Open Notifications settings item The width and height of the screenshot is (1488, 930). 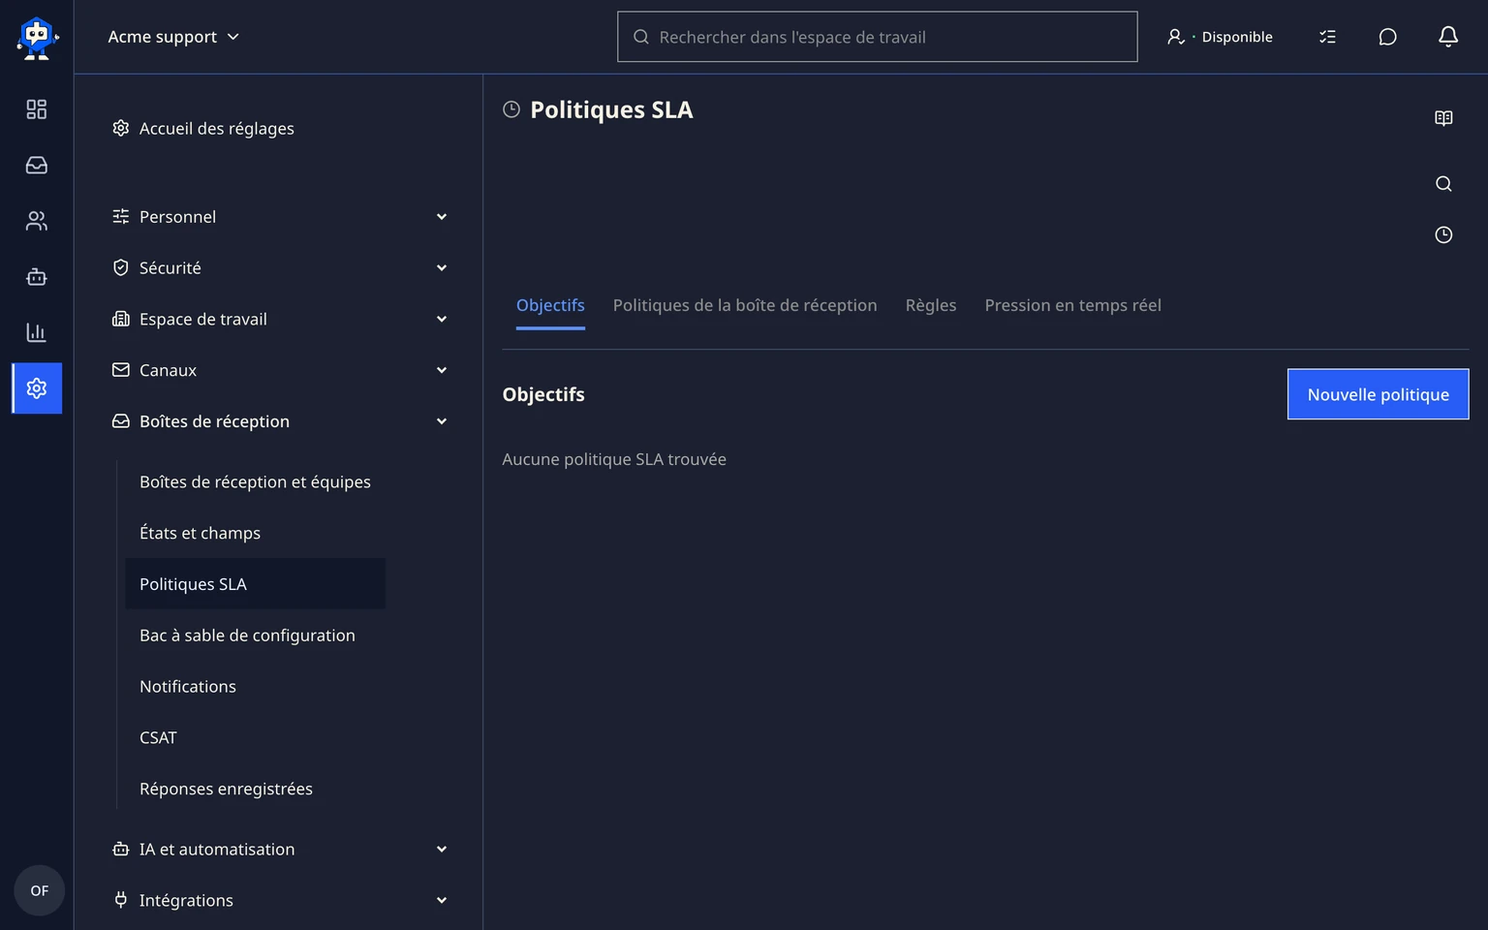[256, 687]
